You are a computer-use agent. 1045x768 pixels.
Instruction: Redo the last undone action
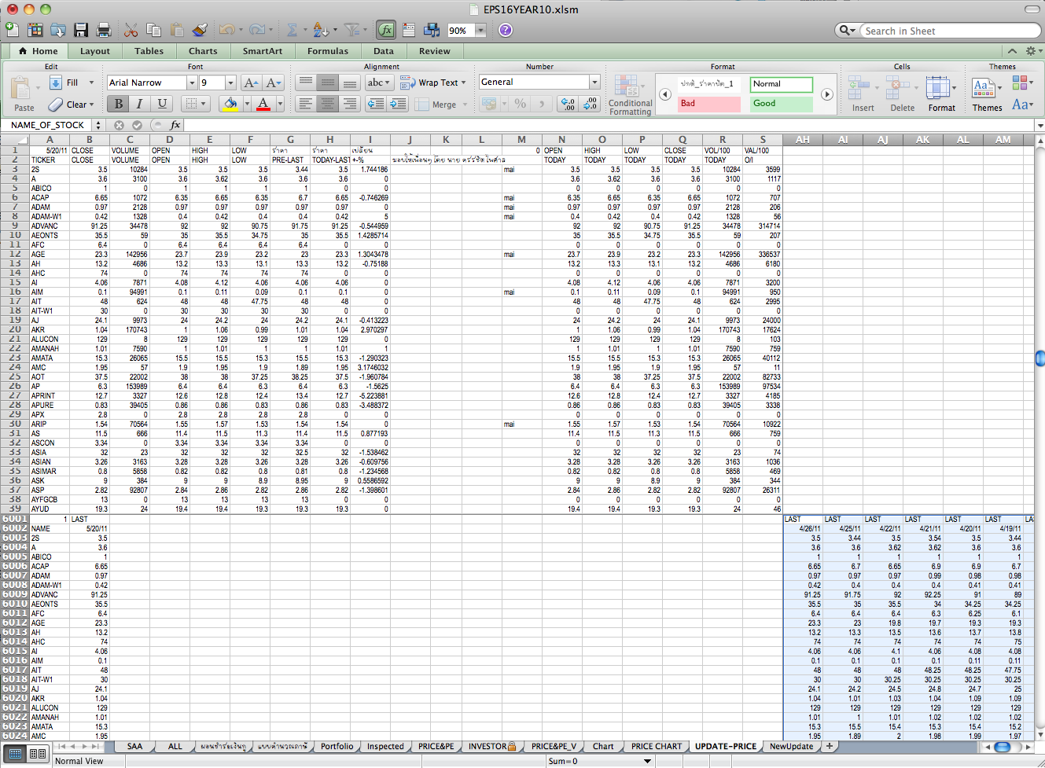(256, 30)
